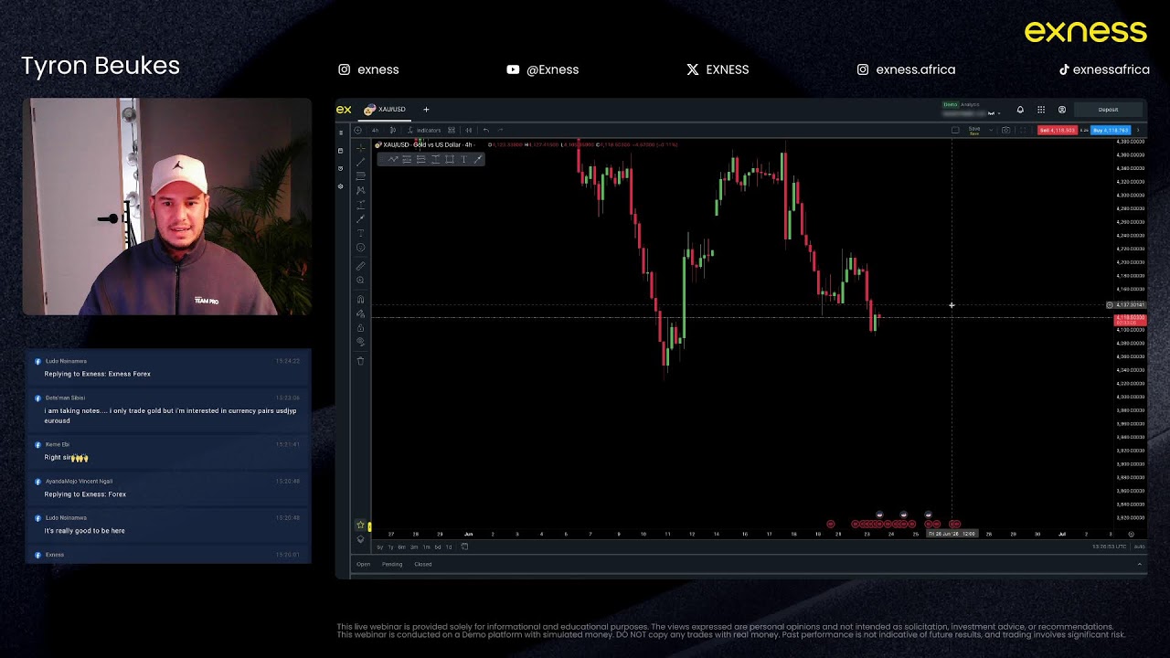Choose brush tool in floating drawing toolbar
1170x658 pixels.
(x=478, y=159)
